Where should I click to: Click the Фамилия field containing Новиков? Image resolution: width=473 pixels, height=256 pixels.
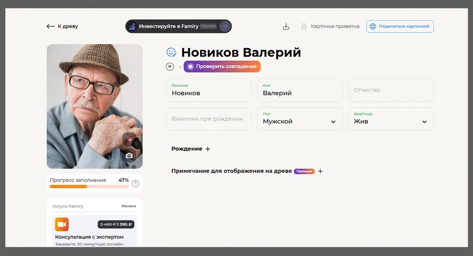point(208,90)
